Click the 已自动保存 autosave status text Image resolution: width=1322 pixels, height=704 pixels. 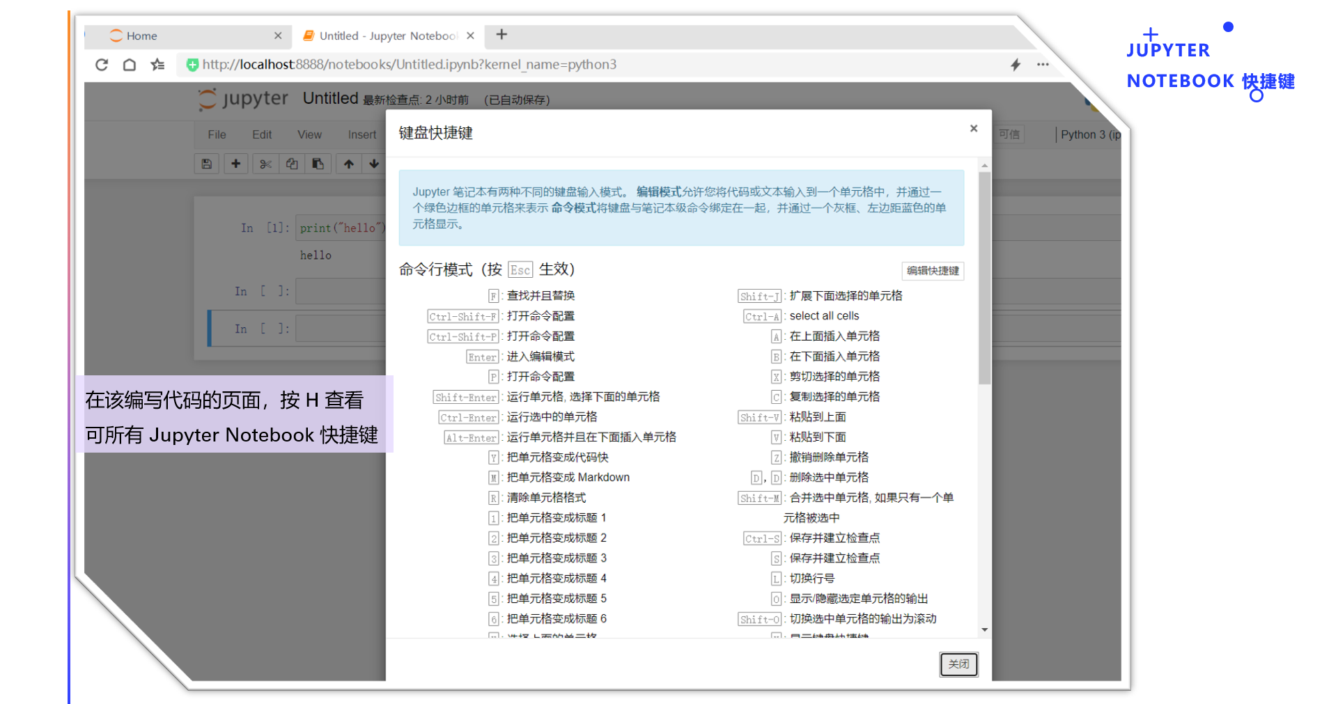[x=517, y=100]
